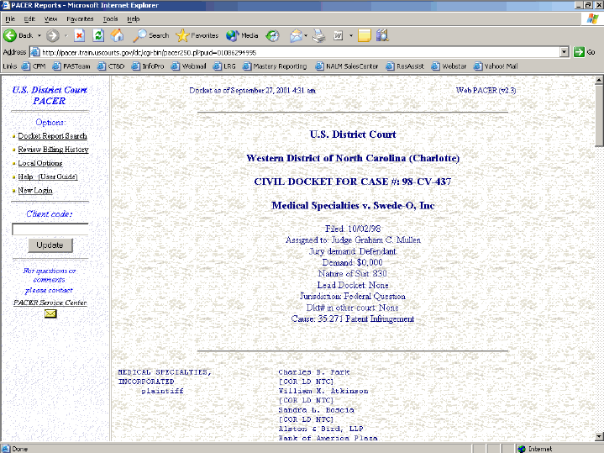Click 'Cause: 35:271 Patent Infringement' text
The height and width of the screenshot is (453, 604).
353,319
